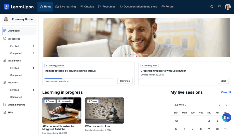The height and width of the screenshot is (135, 234).
Task: Select last banner carousel indicator
Action: pos(145,54)
